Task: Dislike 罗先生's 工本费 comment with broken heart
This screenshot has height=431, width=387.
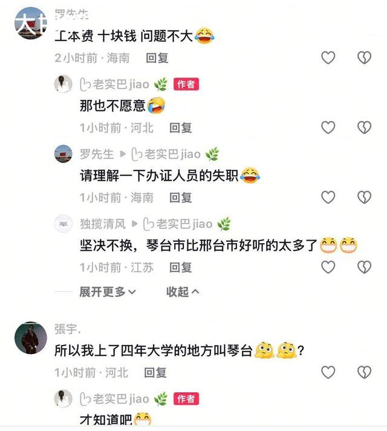Action: 364,58
